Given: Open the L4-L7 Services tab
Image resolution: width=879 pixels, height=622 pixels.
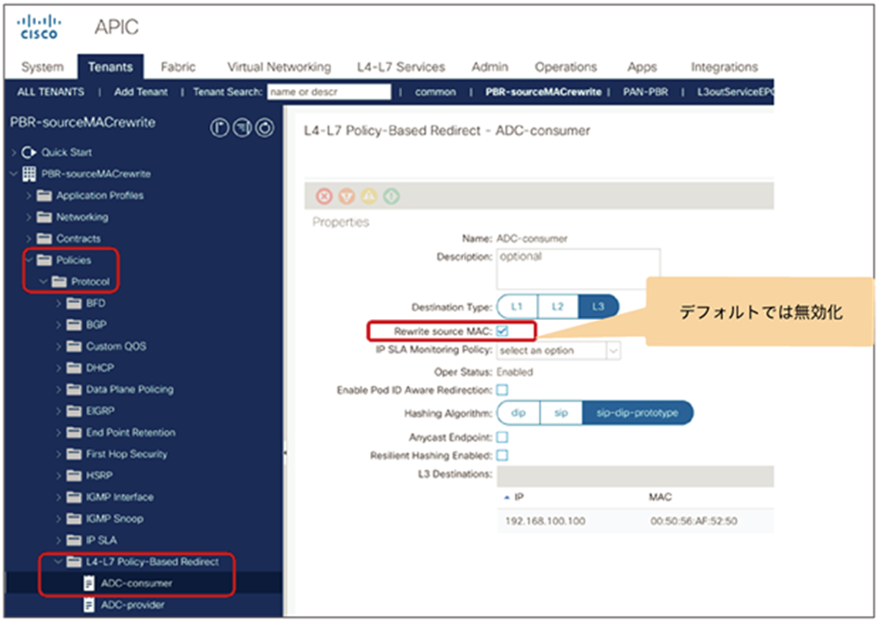Looking at the screenshot, I should pos(401,66).
